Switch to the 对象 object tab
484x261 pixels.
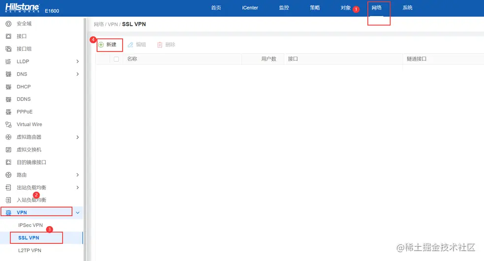[x=346, y=8]
